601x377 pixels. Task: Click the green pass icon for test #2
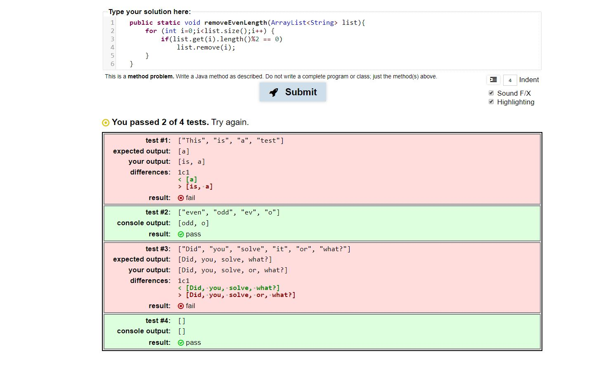(181, 234)
